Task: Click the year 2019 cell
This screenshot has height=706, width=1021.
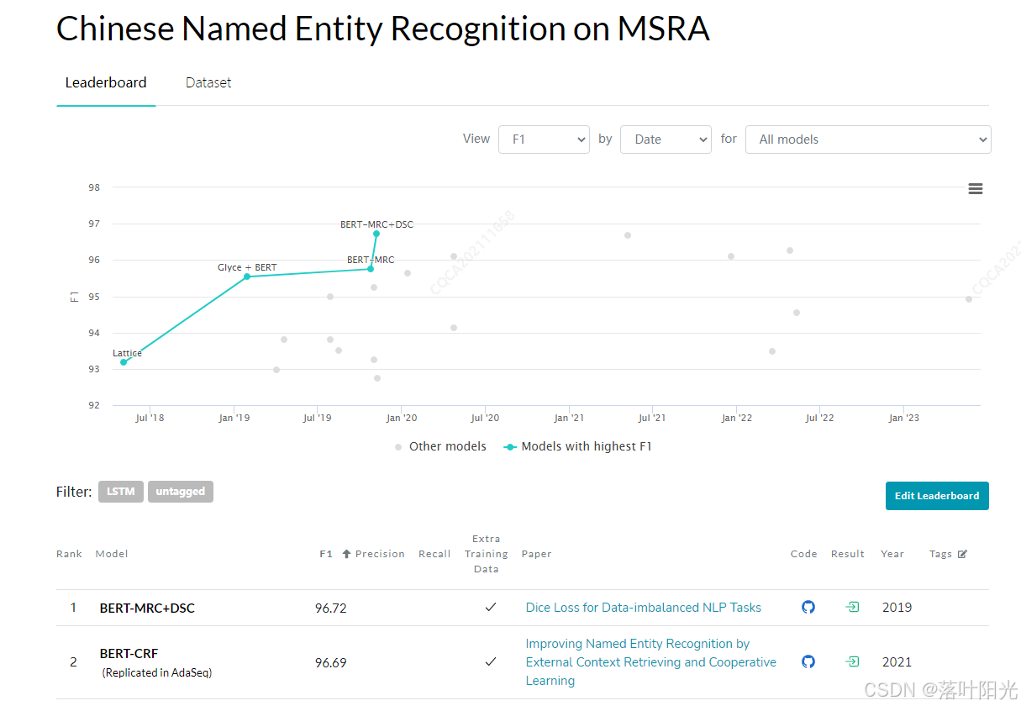Action: tap(897, 607)
